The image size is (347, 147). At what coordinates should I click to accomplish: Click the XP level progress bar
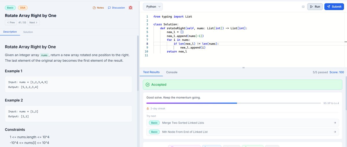tap(234, 103)
